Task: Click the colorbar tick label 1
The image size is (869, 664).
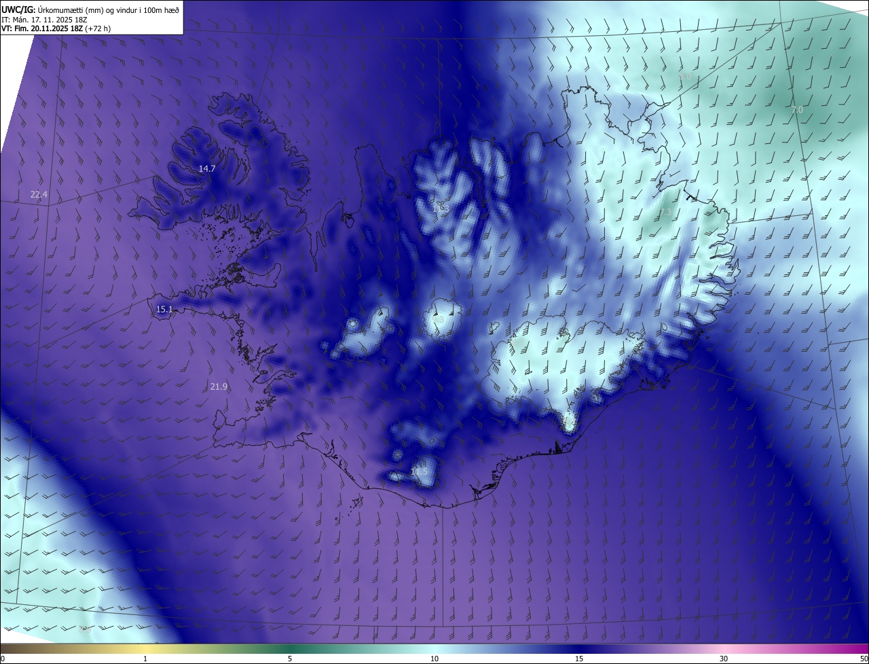Action: (145, 659)
